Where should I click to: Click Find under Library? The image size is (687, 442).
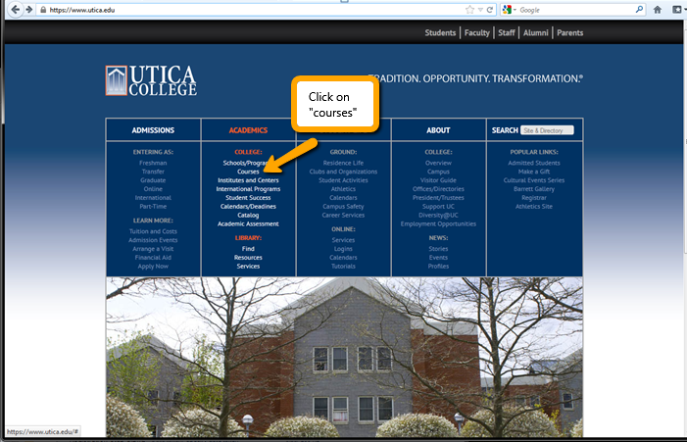coord(248,248)
